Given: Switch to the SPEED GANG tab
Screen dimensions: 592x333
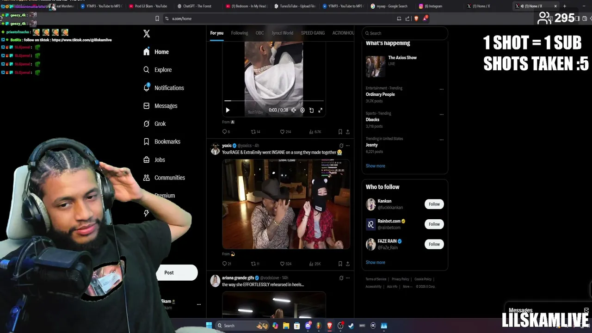Looking at the screenshot, I should tap(313, 33).
